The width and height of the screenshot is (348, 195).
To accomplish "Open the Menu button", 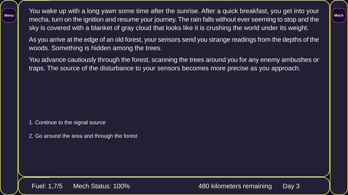I will [x=9, y=16].
